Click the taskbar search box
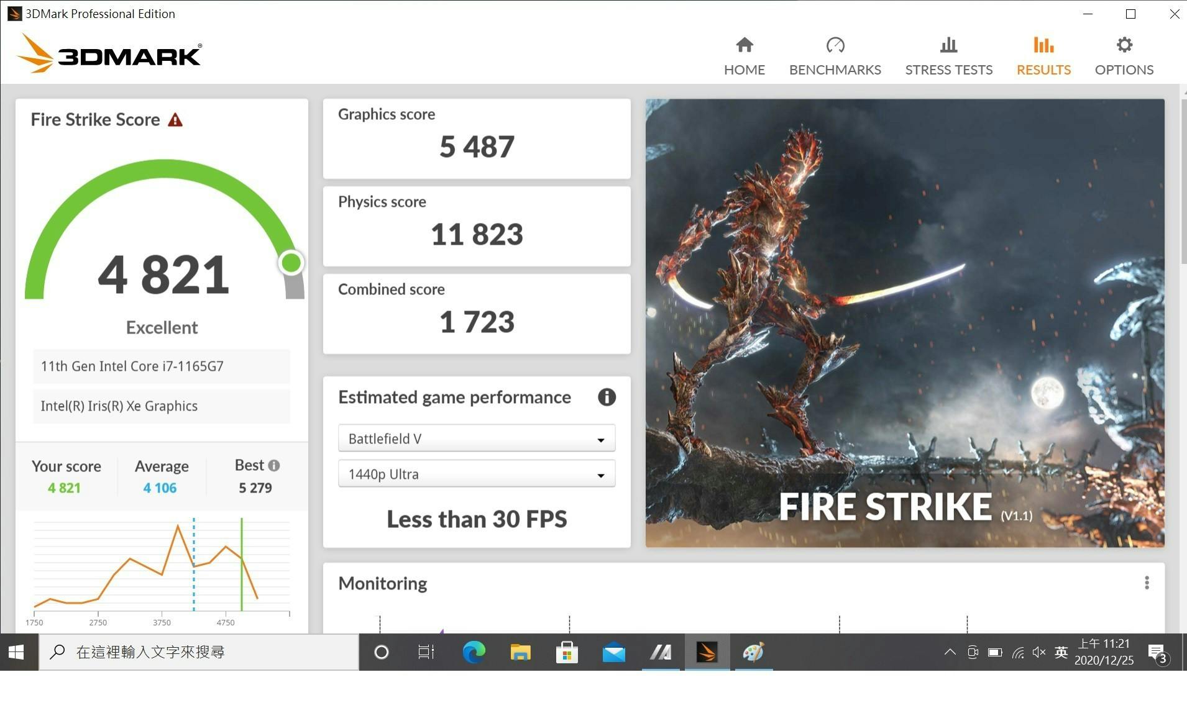This screenshot has height=726, width=1187. (x=199, y=652)
